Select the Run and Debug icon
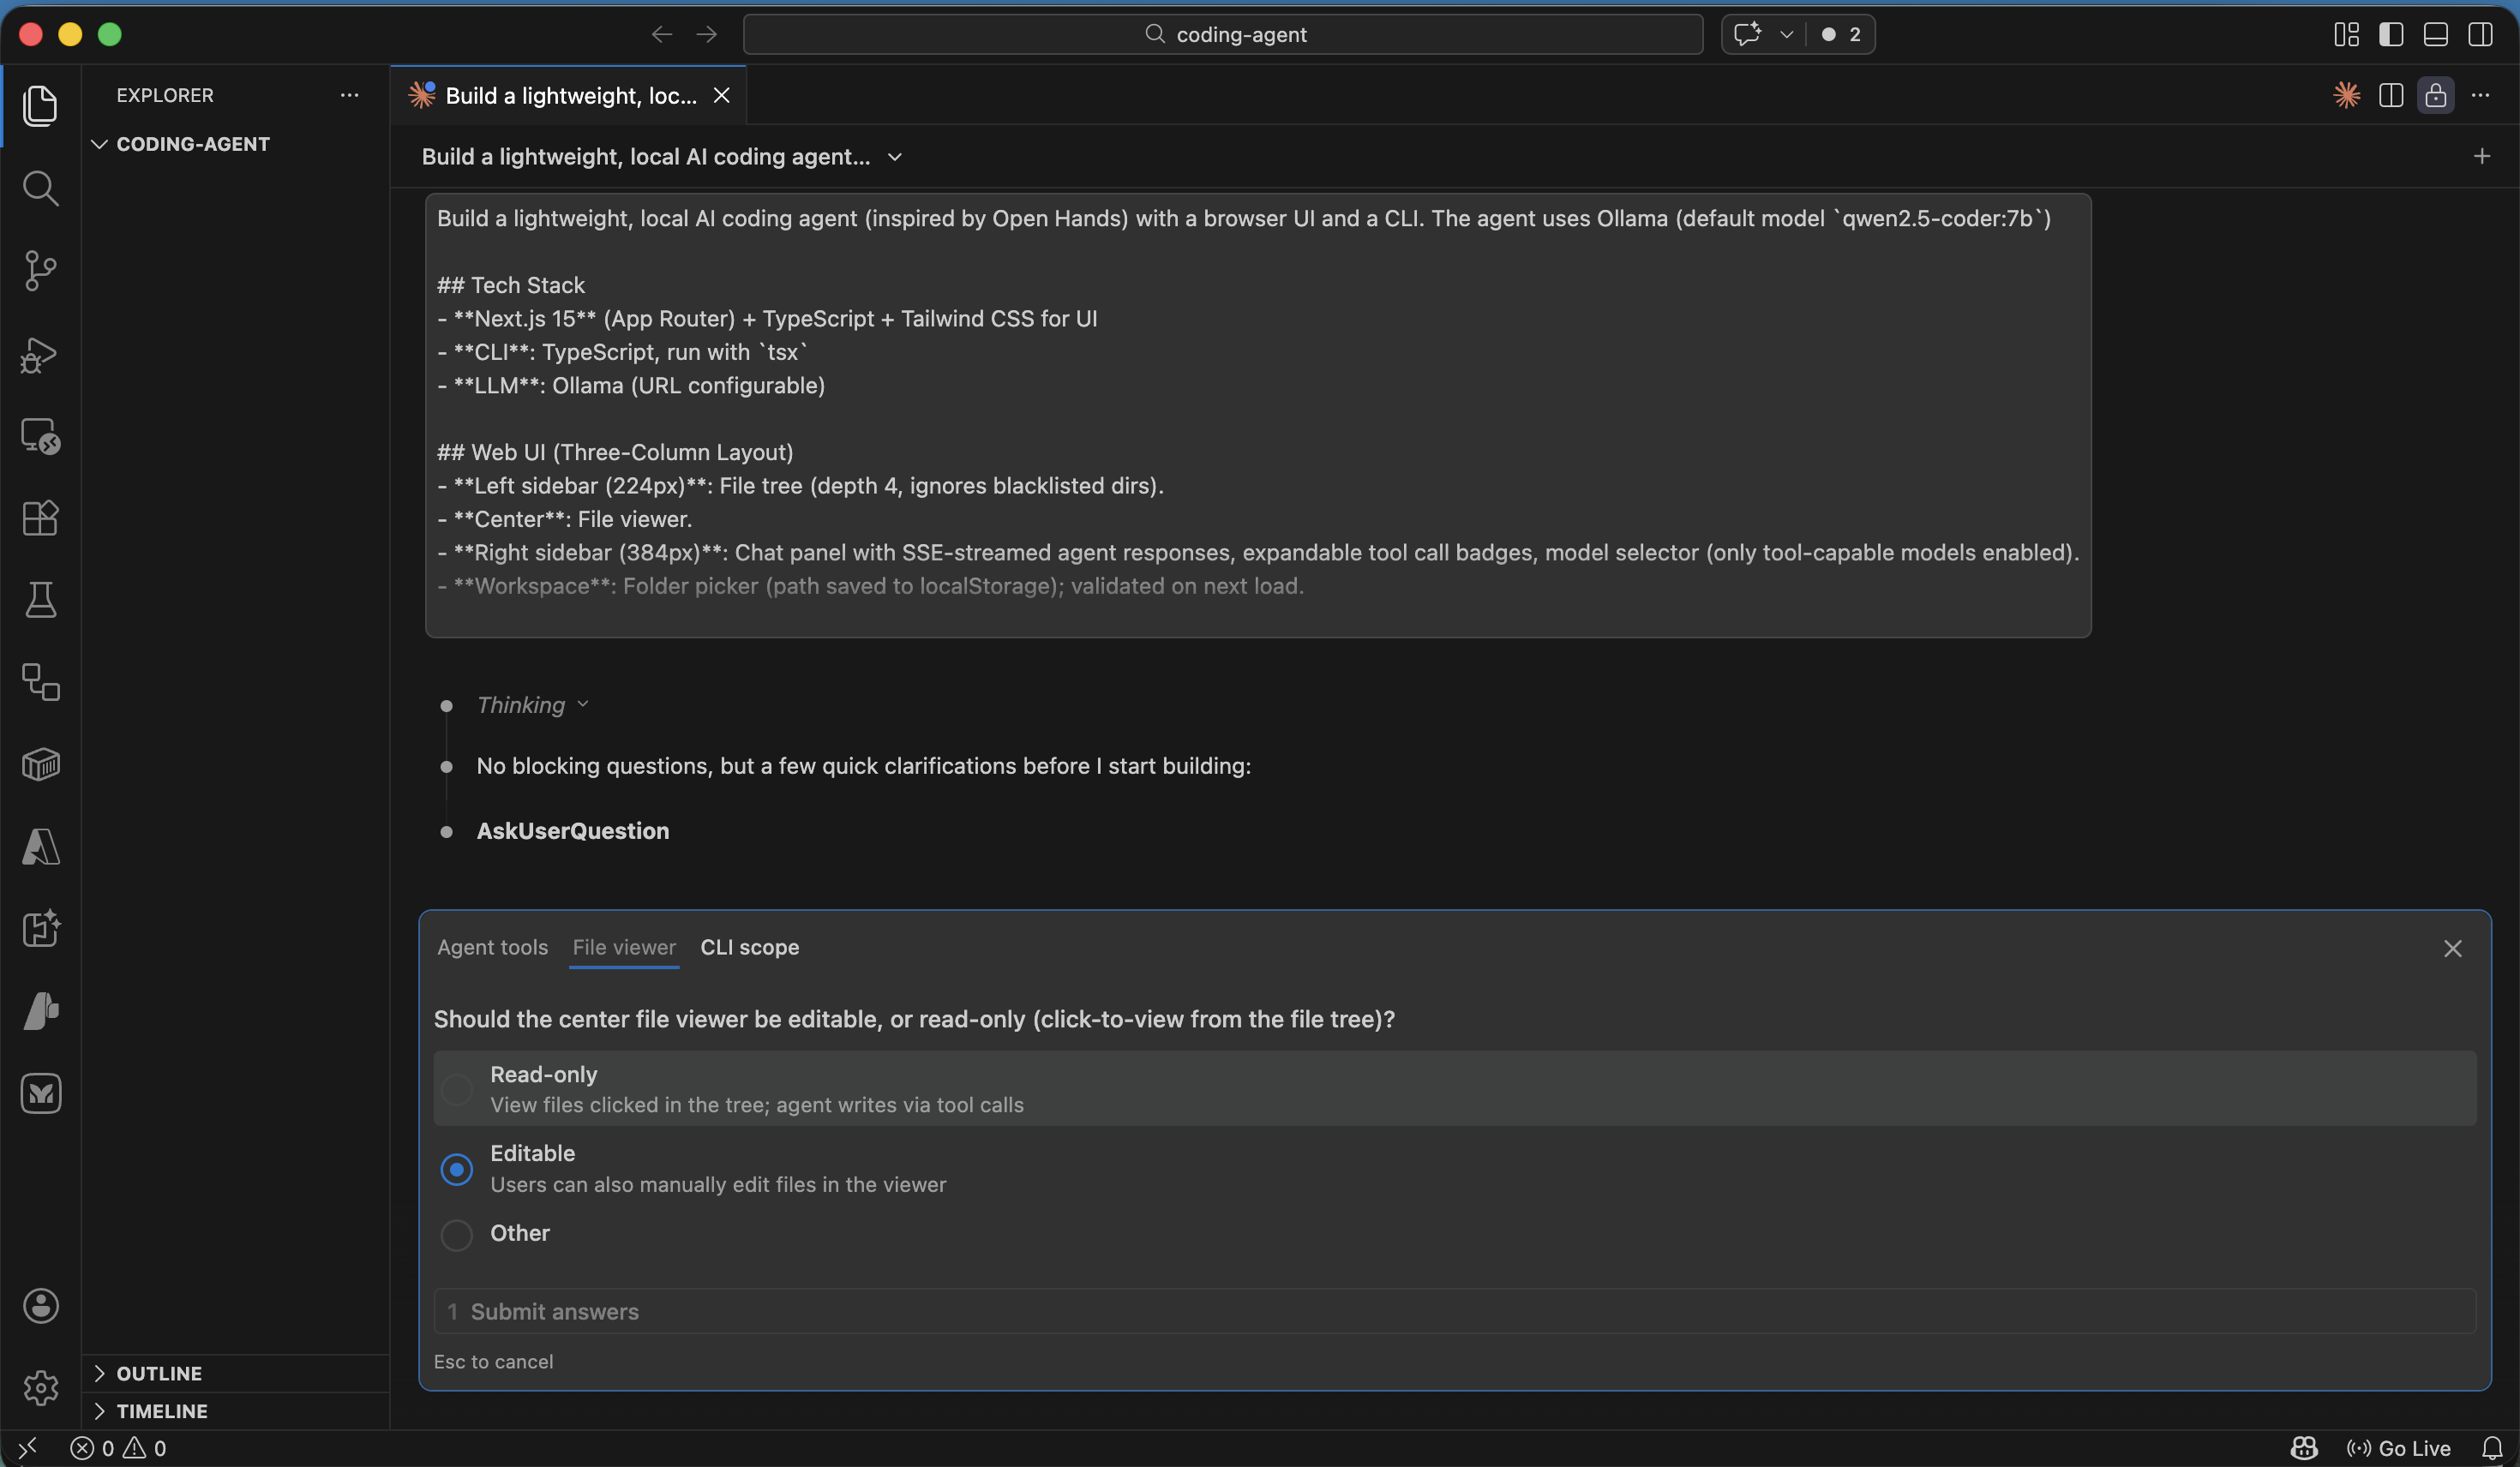2520x1467 pixels. tap(40, 355)
